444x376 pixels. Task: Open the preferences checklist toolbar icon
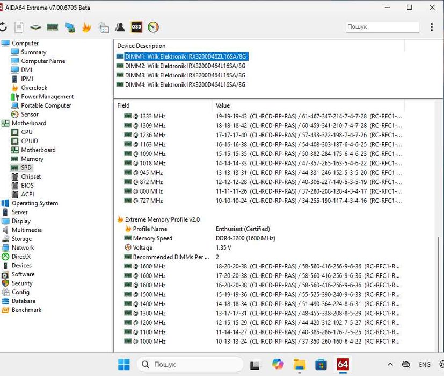[104, 27]
